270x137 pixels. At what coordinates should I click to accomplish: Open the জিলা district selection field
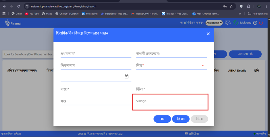[171, 89]
